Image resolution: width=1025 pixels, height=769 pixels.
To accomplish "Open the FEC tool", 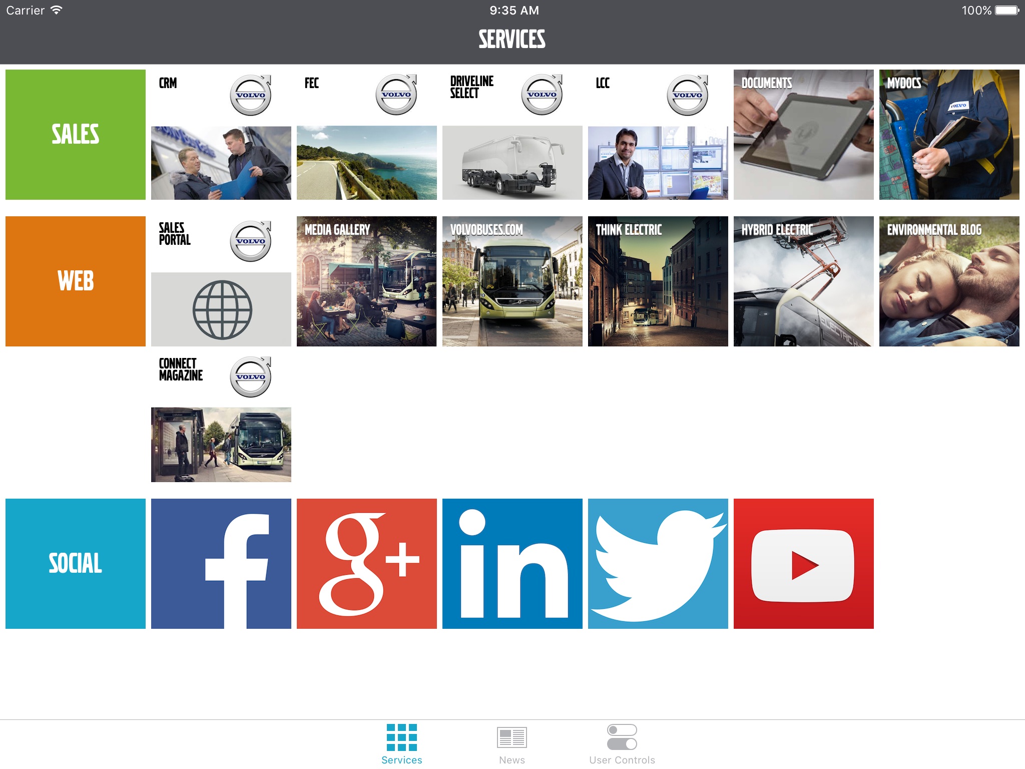I will (x=366, y=133).
